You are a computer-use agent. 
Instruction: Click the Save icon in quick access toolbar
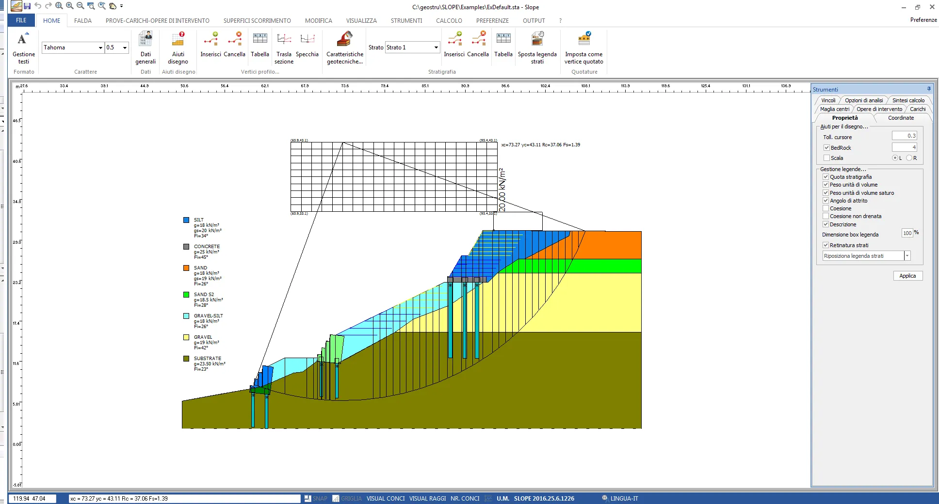coord(27,6)
